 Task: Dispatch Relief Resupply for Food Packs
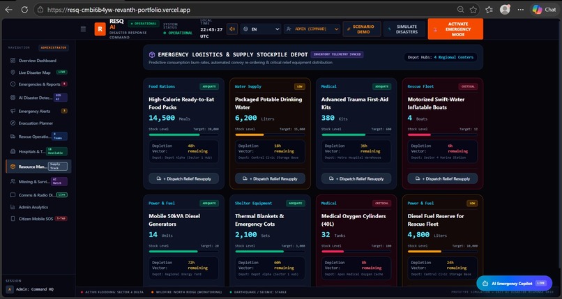(184, 178)
